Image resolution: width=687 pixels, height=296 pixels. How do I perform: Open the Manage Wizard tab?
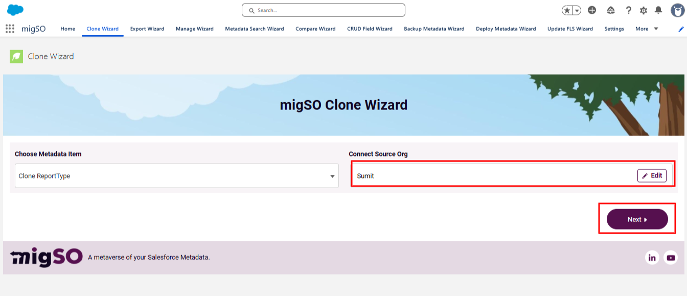pos(195,29)
